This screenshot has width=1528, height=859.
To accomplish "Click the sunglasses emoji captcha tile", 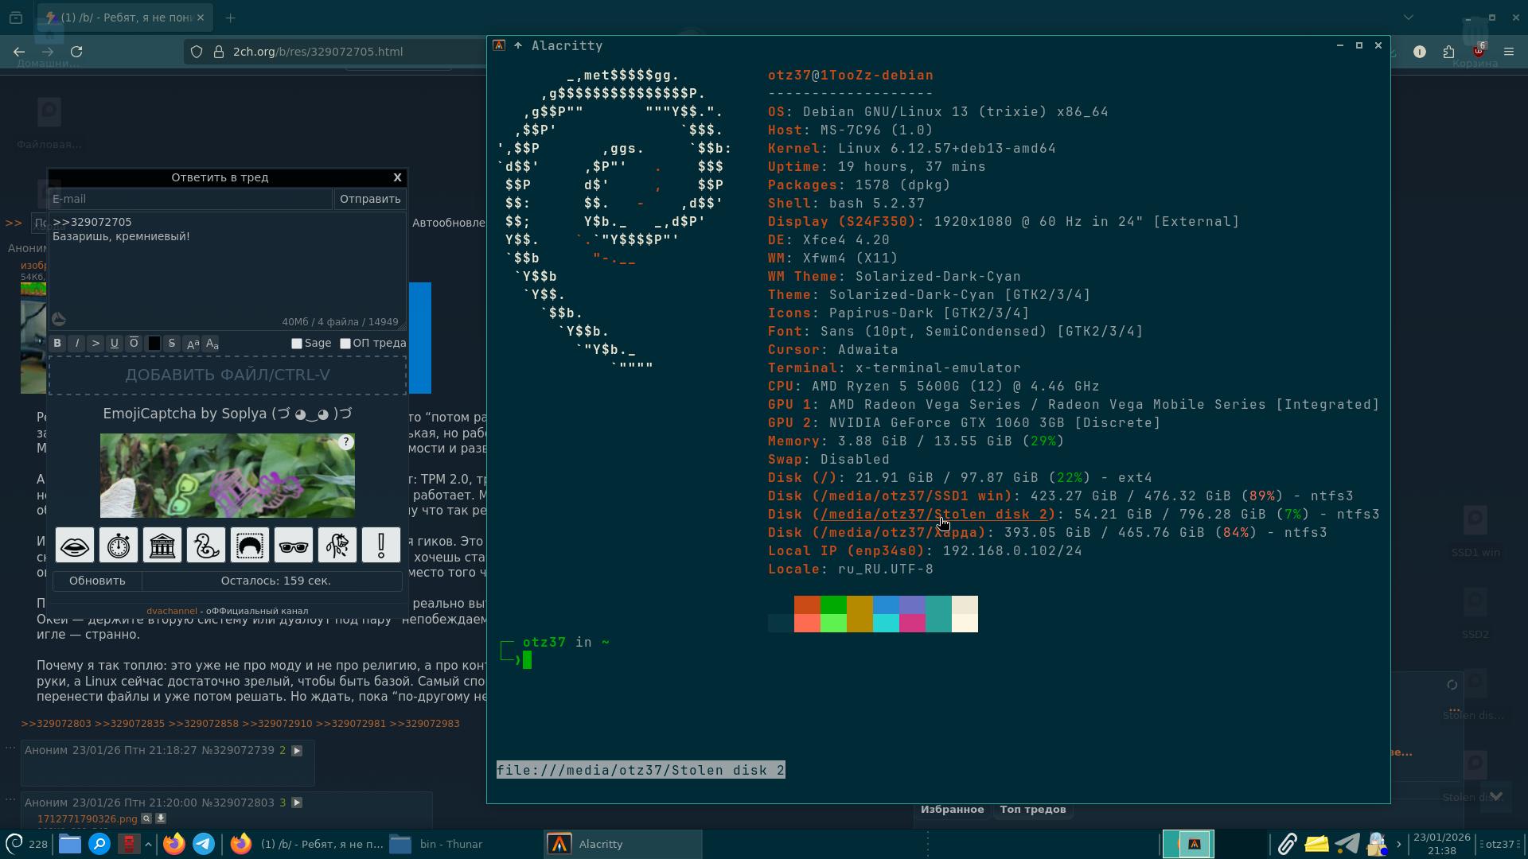I will pos(293,546).
